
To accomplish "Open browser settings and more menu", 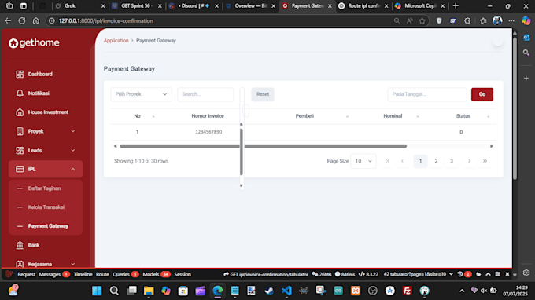I will coord(511,20).
